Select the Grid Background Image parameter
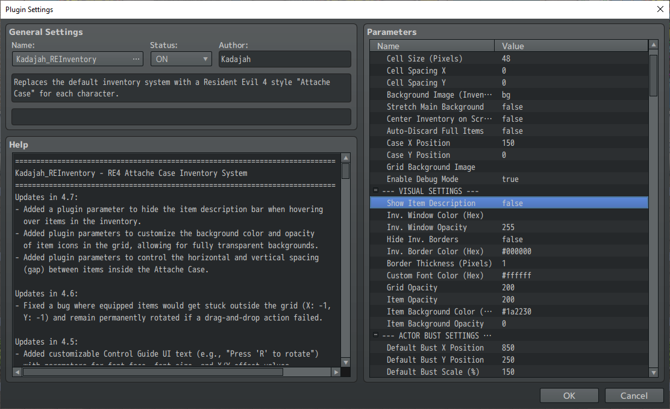The image size is (670, 409). tap(509, 167)
